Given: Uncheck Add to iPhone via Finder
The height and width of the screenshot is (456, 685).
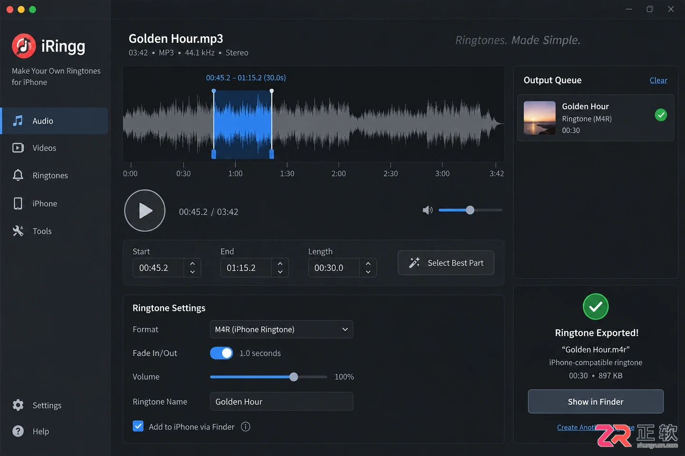Looking at the screenshot, I should (x=138, y=426).
